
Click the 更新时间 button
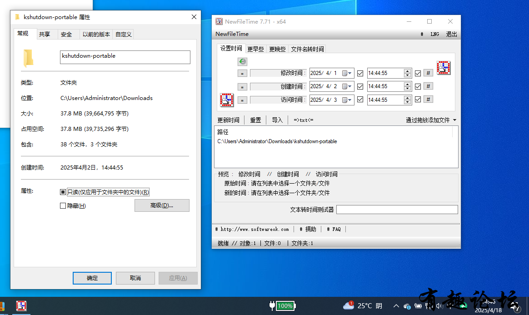229,120
